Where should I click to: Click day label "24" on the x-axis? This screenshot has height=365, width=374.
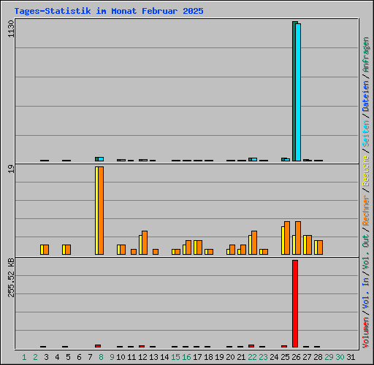(274, 357)
